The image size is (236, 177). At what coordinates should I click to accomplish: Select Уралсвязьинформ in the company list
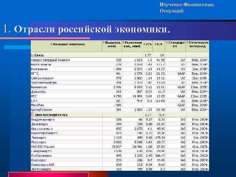44,83
